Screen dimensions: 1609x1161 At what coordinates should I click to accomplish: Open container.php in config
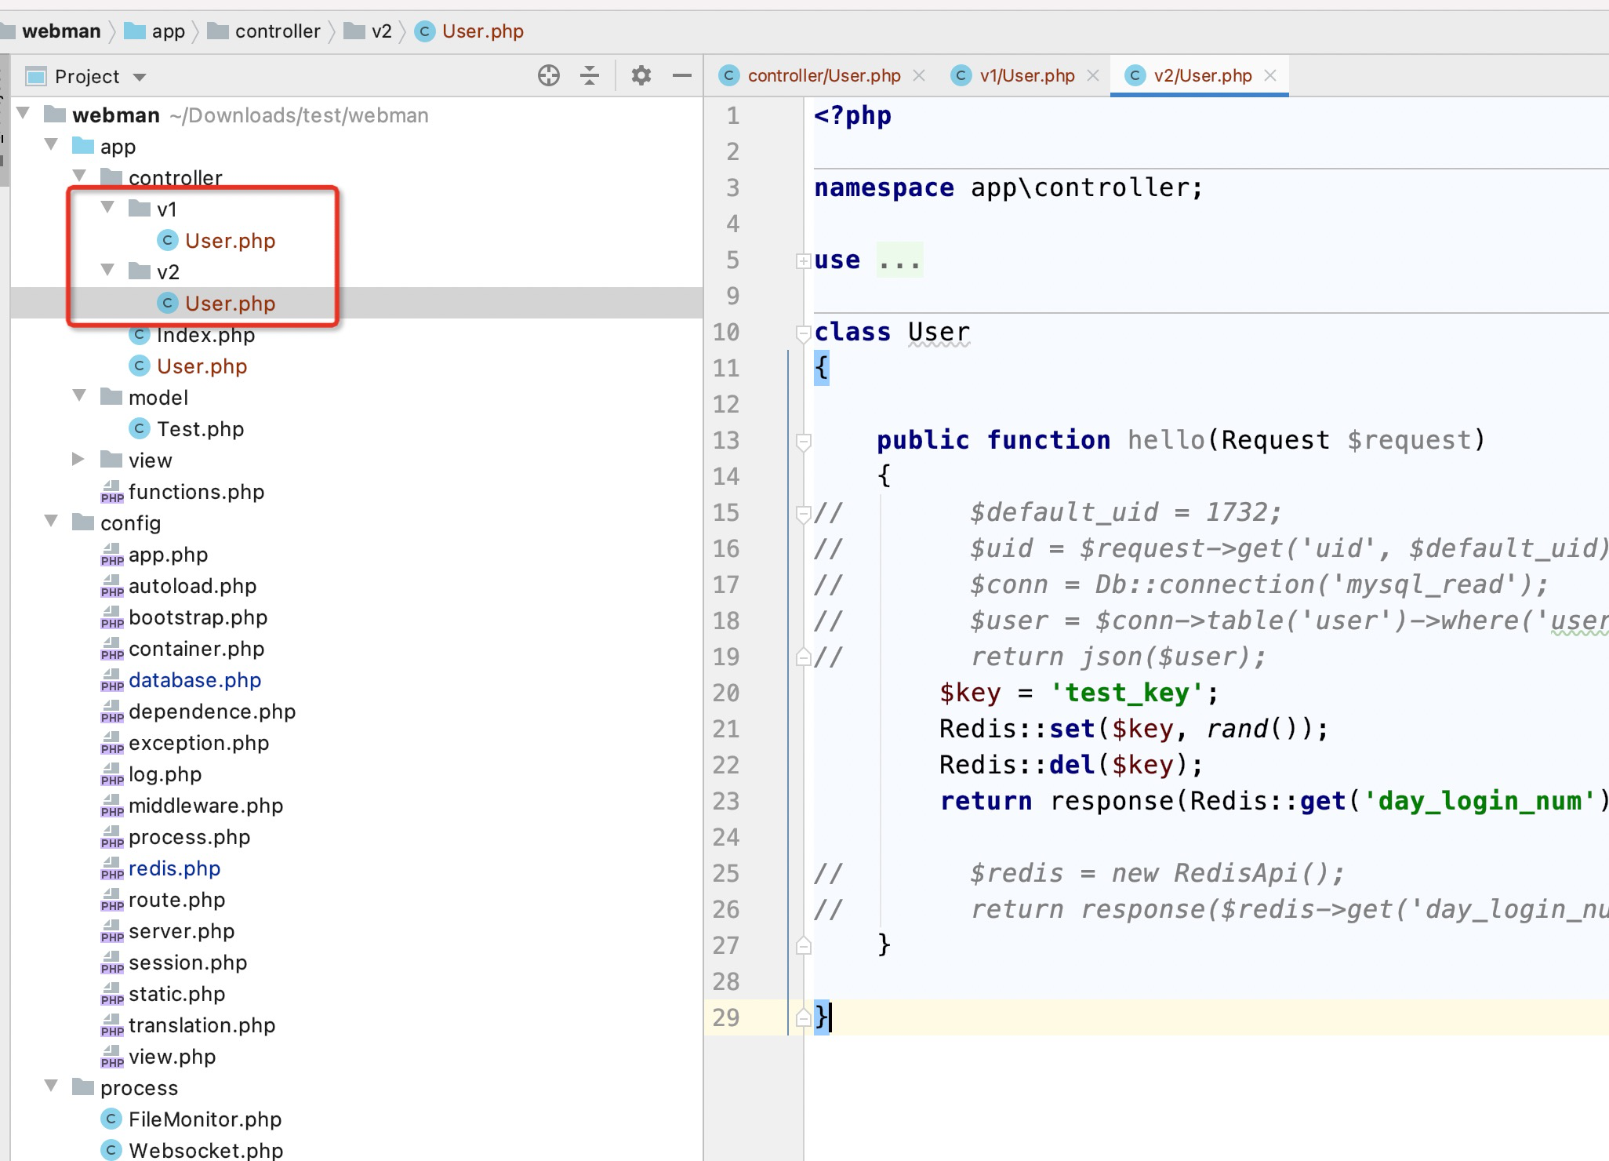coord(196,649)
